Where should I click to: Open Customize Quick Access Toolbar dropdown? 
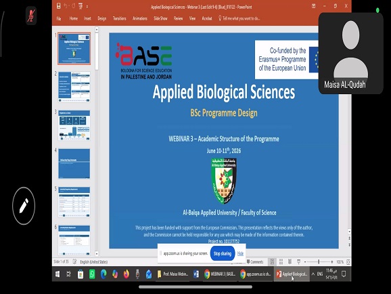87,7
